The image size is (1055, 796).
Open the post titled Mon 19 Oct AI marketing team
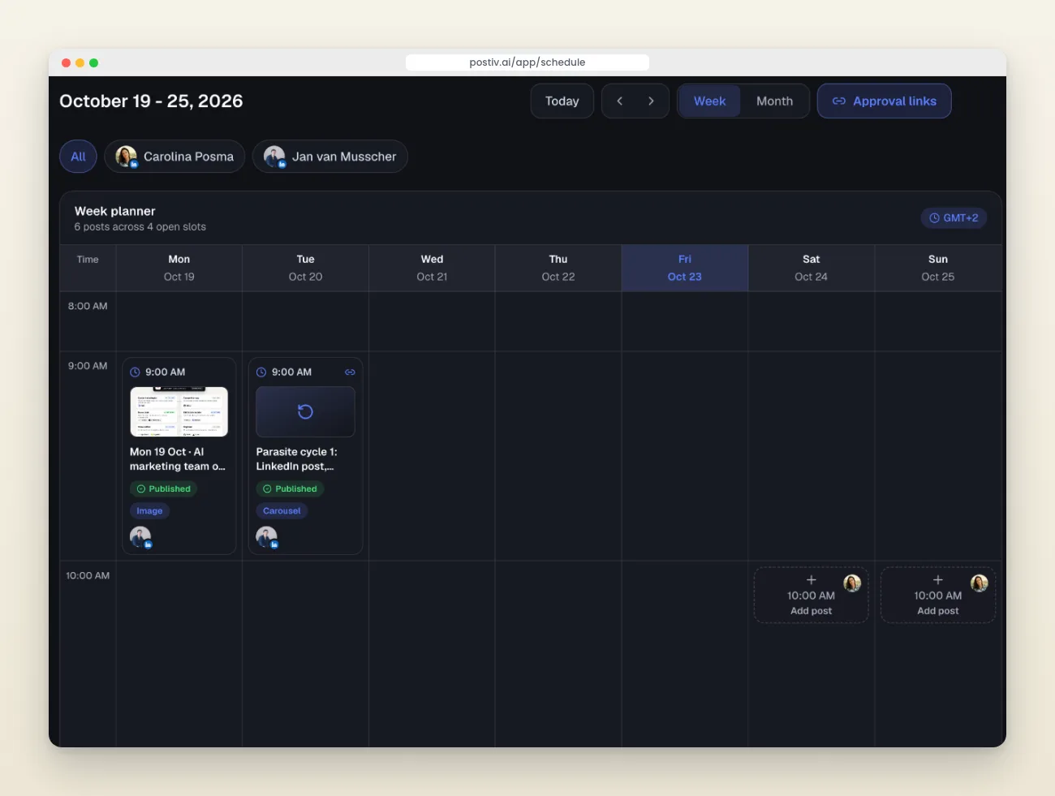[x=178, y=459]
